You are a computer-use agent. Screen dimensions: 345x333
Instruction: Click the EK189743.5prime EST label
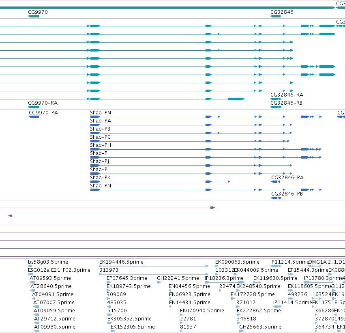129,286
